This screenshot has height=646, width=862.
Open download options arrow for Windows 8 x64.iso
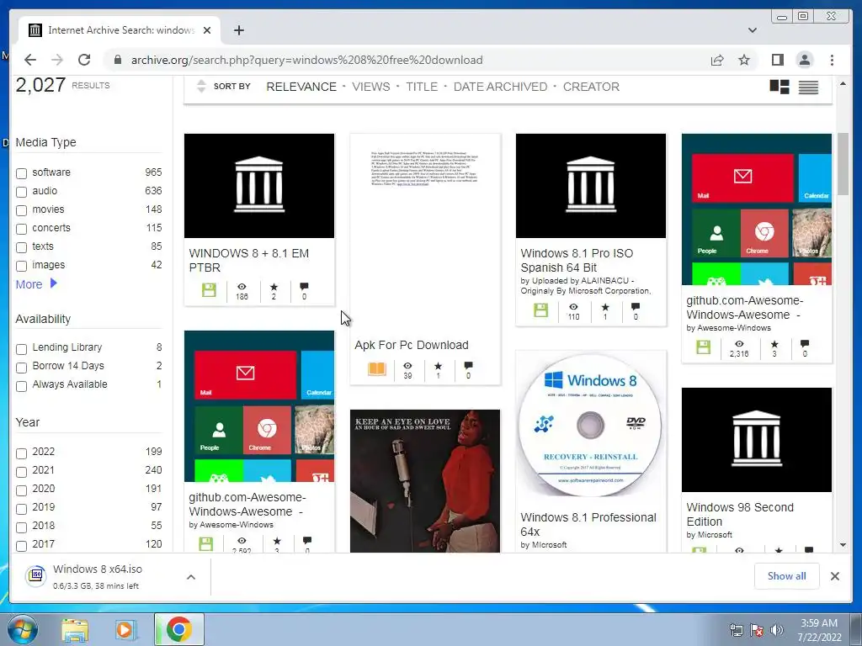click(x=191, y=577)
